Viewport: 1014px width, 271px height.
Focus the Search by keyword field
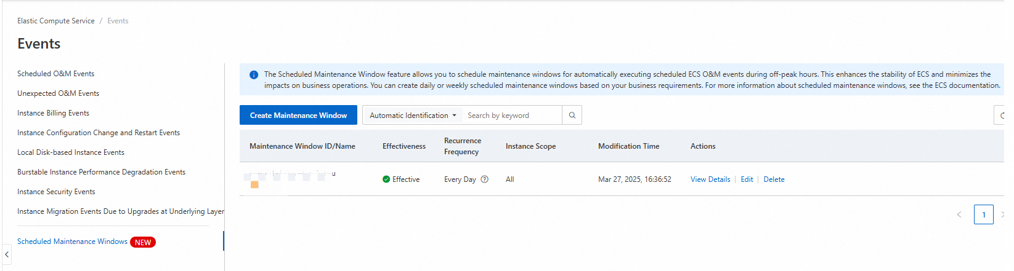coord(511,116)
